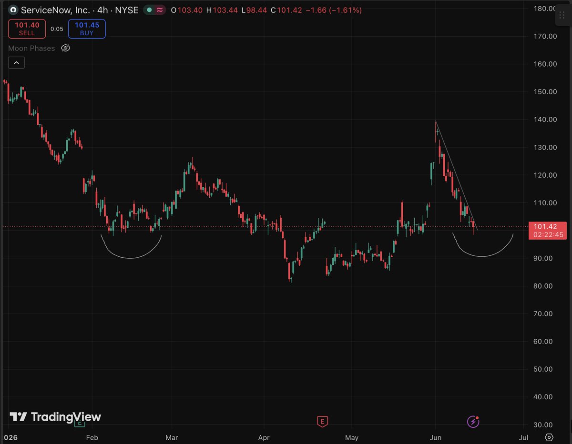Click the 180.00 price axis label
The image size is (572, 444).
[x=546, y=9]
